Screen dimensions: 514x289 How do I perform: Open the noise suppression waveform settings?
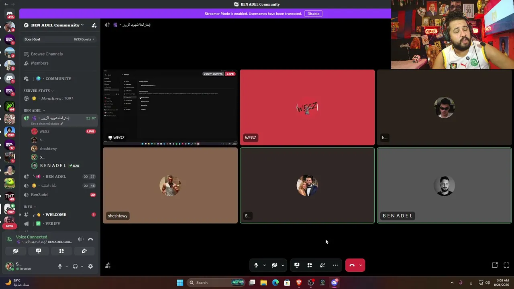click(81, 239)
